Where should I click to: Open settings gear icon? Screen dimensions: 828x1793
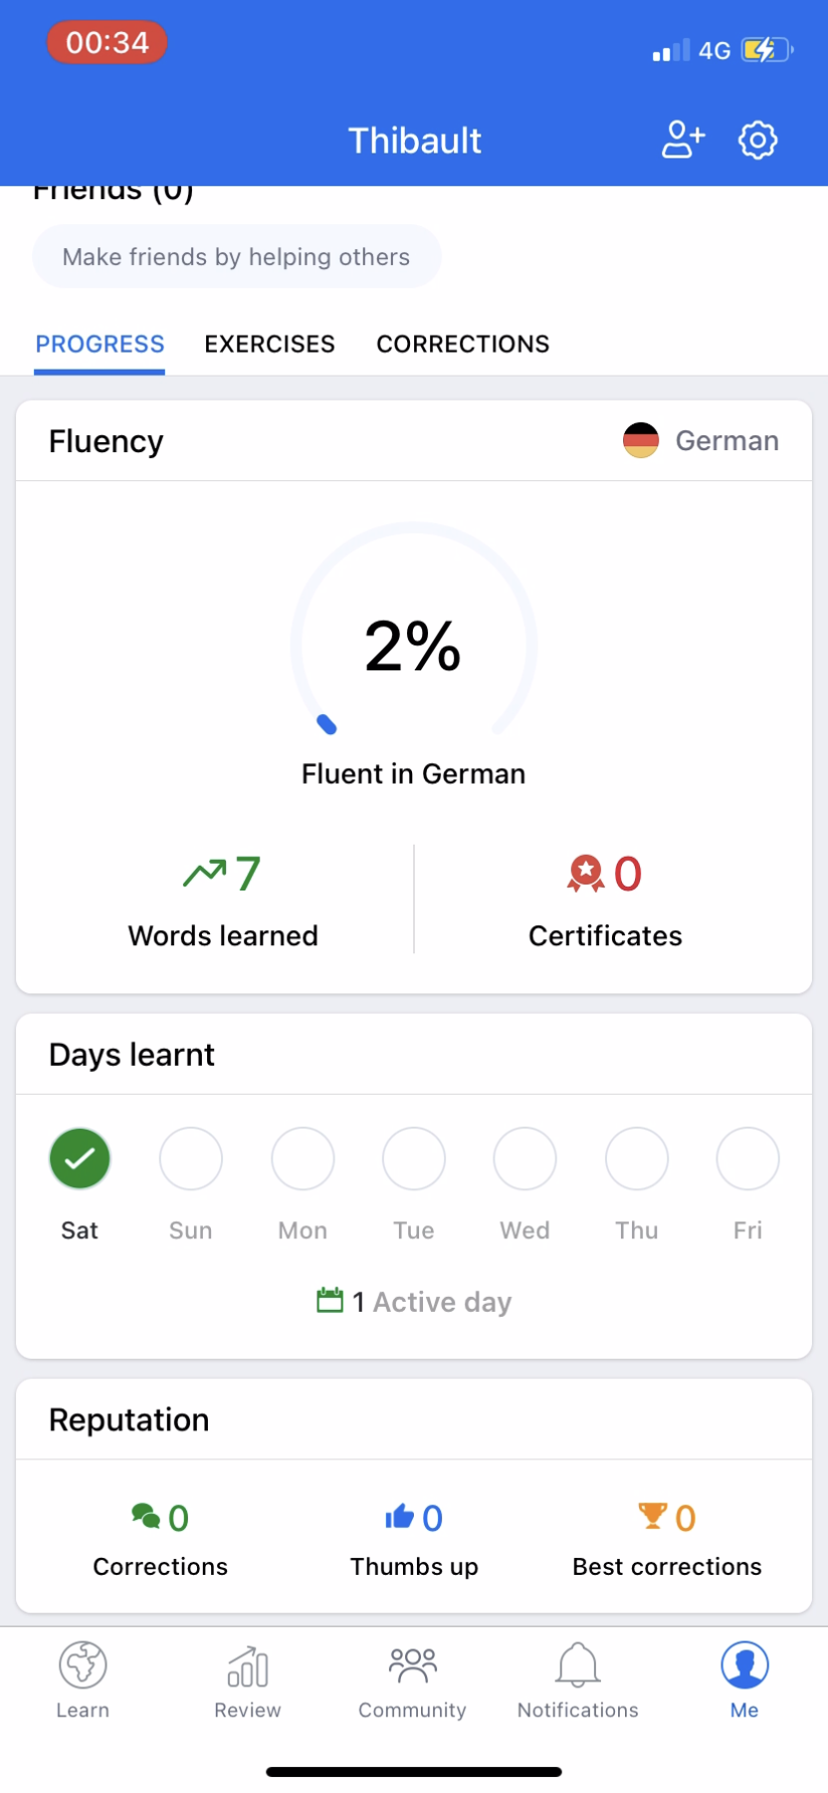pyautogui.click(x=757, y=140)
